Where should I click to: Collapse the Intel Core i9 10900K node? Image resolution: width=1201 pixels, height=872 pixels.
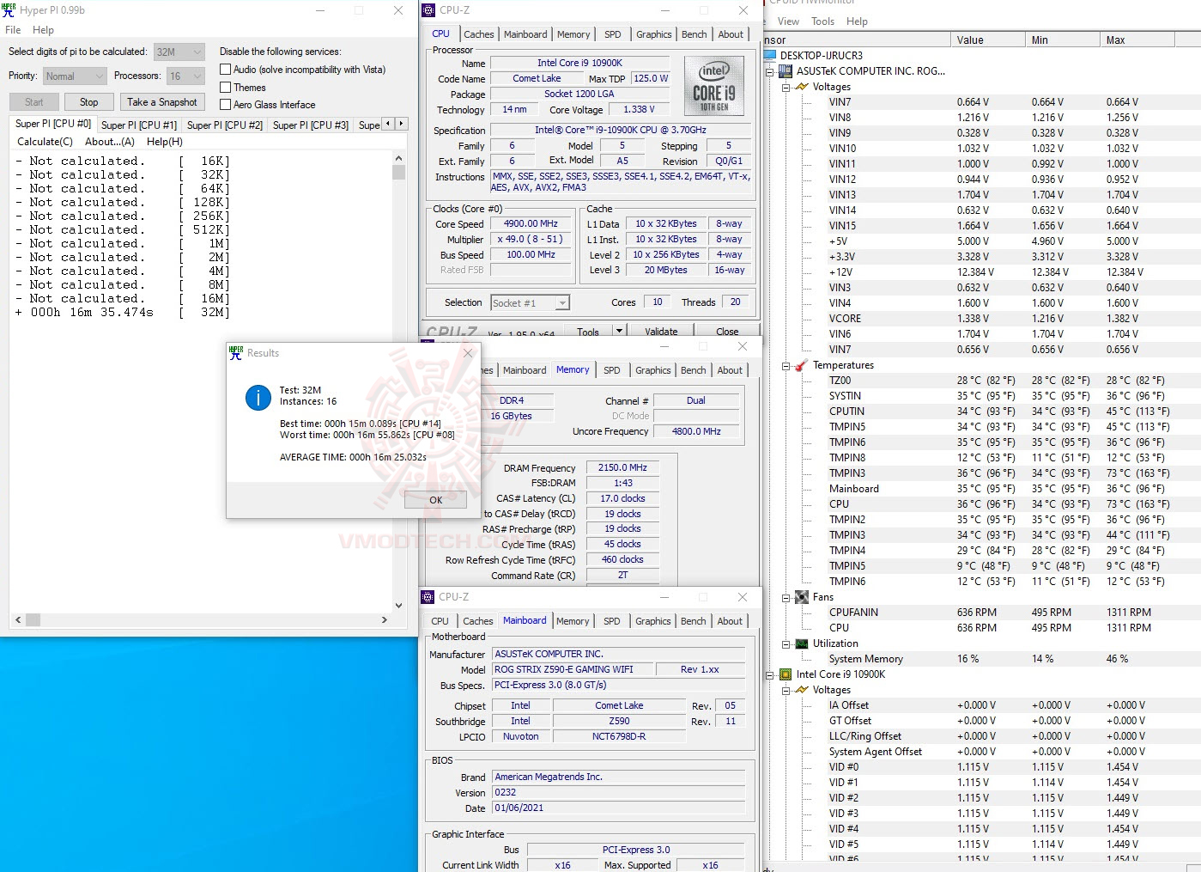coord(770,674)
